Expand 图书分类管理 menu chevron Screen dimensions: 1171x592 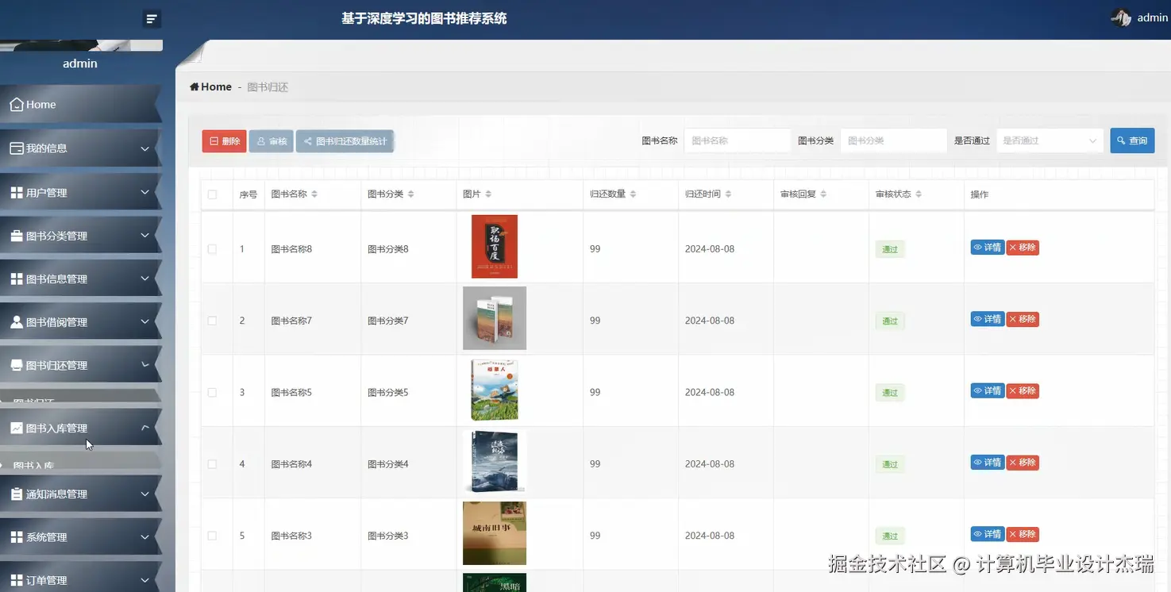144,236
